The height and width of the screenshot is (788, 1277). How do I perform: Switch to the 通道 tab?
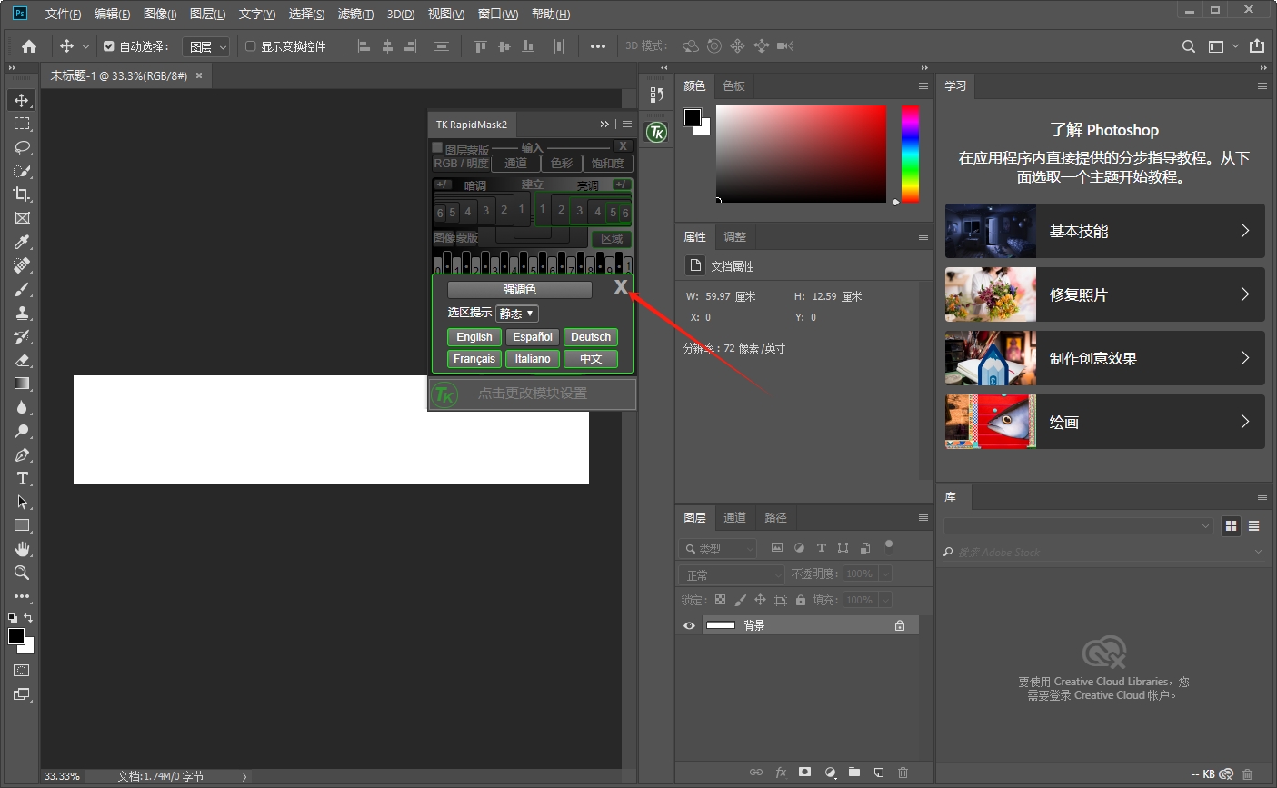pyautogui.click(x=734, y=517)
